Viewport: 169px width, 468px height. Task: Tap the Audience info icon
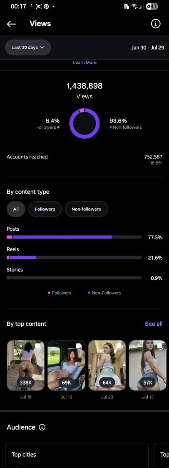pos(42,428)
